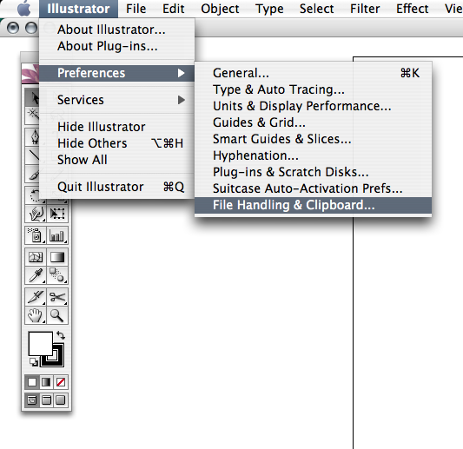Image resolution: width=463 pixels, height=449 pixels.
Task: Select the Column Graph tool
Action: [x=57, y=235]
